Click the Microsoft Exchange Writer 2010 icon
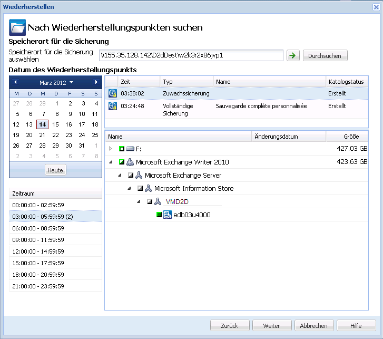This screenshot has height=339, width=383. [x=130, y=162]
